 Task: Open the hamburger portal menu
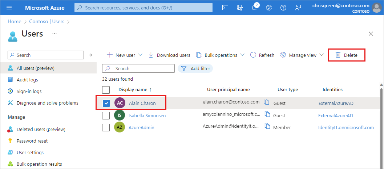click(x=9, y=8)
